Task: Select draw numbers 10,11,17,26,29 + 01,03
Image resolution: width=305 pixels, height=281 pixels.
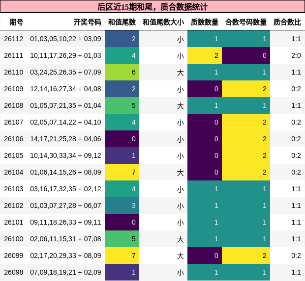Action: pyautogui.click(x=65, y=55)
